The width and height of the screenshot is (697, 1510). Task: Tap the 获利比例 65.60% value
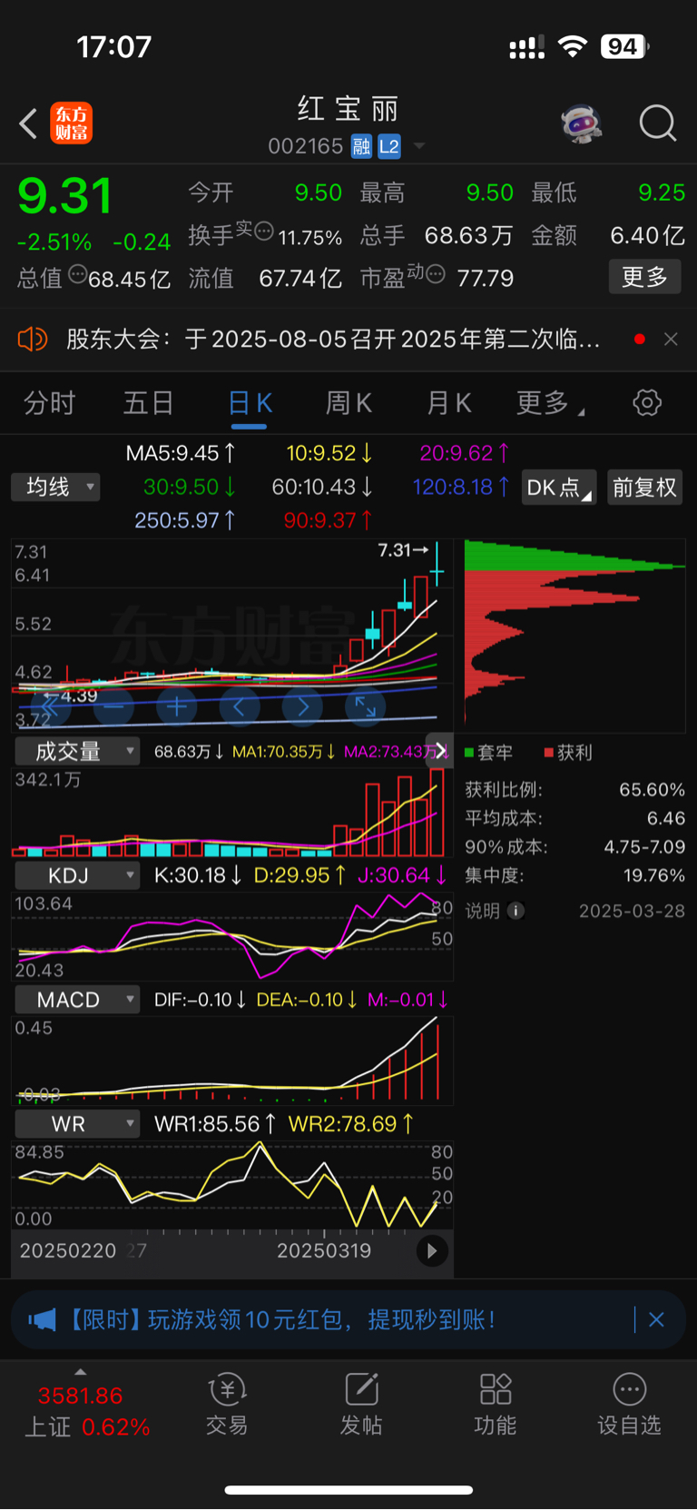(x=652, y=790)
